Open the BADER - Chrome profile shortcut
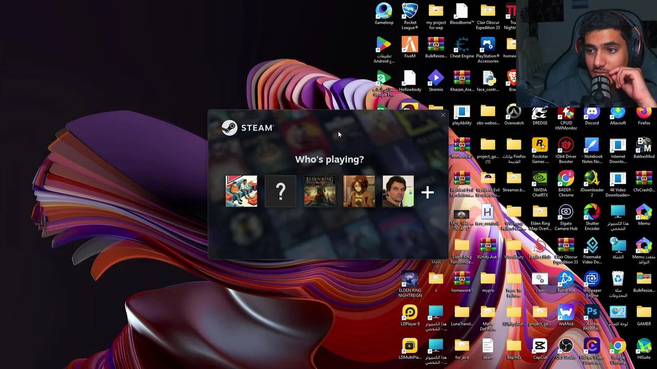The width and height of the screenshot is (657, 369). click(x=566, y=184)
